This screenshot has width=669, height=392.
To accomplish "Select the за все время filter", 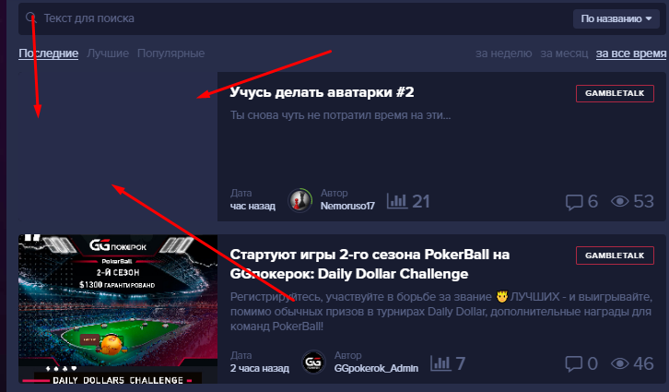I will [631, 53].
